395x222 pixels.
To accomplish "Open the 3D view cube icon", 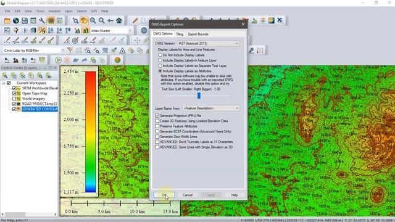I will click(x=33, y=31).
